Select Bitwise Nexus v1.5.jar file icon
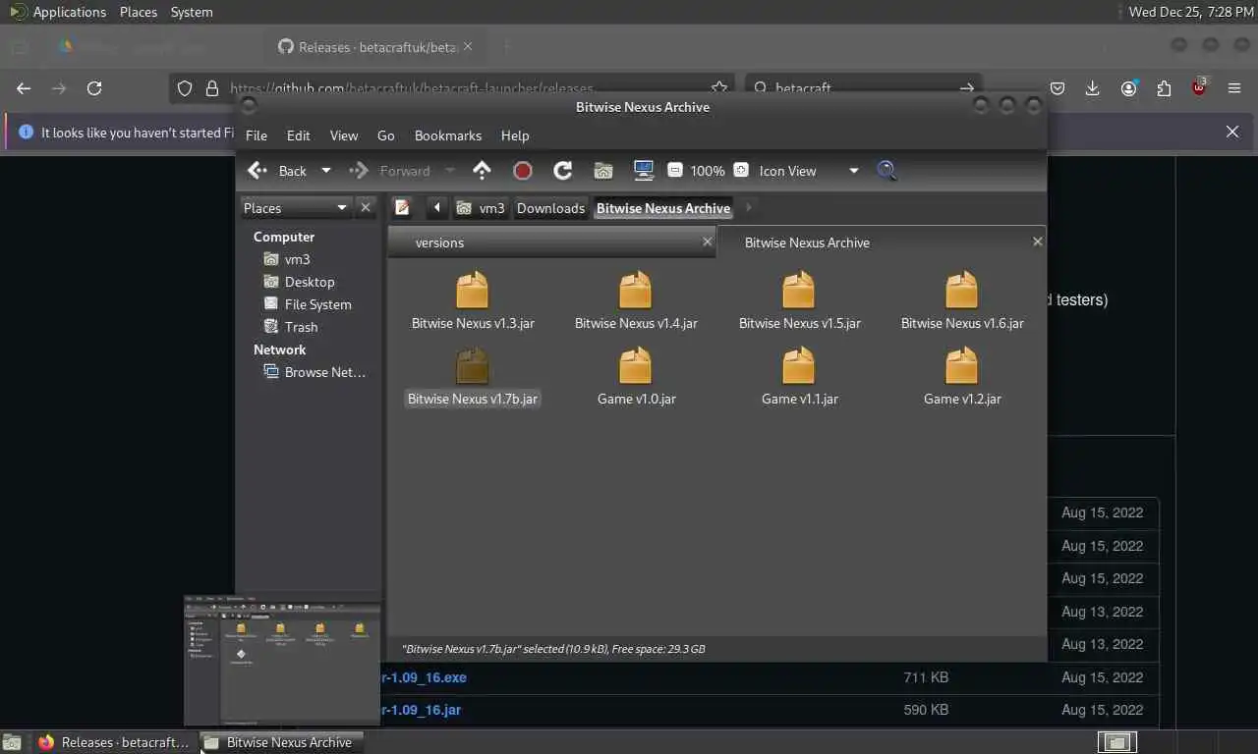This screenshot has height=754, width=1258. [x=799, y=290]
